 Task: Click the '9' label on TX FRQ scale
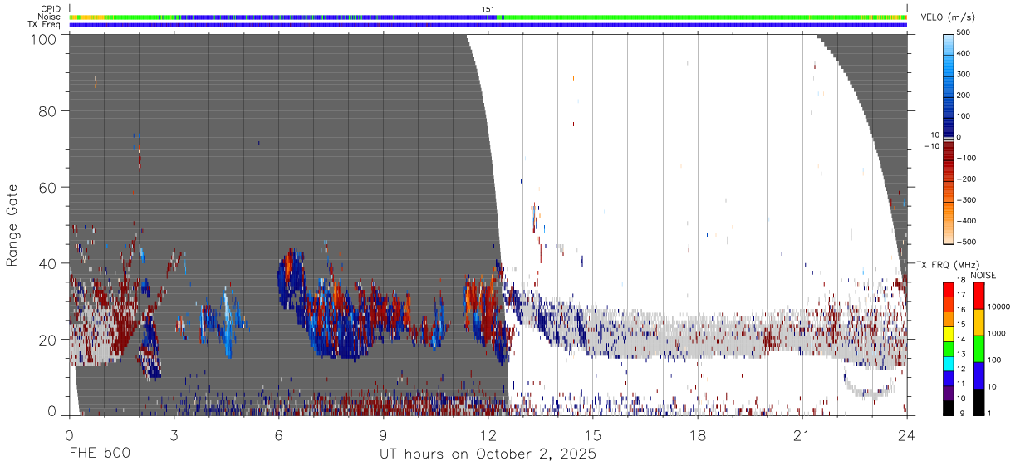click(961, 413)
